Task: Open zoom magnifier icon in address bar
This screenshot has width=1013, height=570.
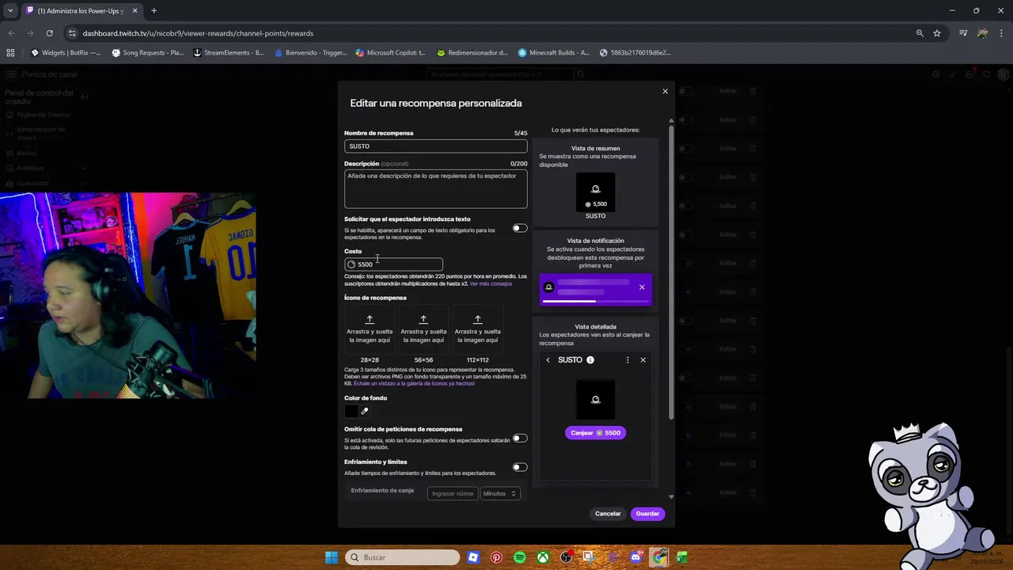Action: tap(920, 33)
